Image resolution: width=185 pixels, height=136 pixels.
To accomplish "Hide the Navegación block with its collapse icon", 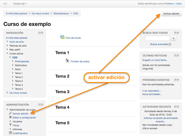I will [x=39, y=33].
